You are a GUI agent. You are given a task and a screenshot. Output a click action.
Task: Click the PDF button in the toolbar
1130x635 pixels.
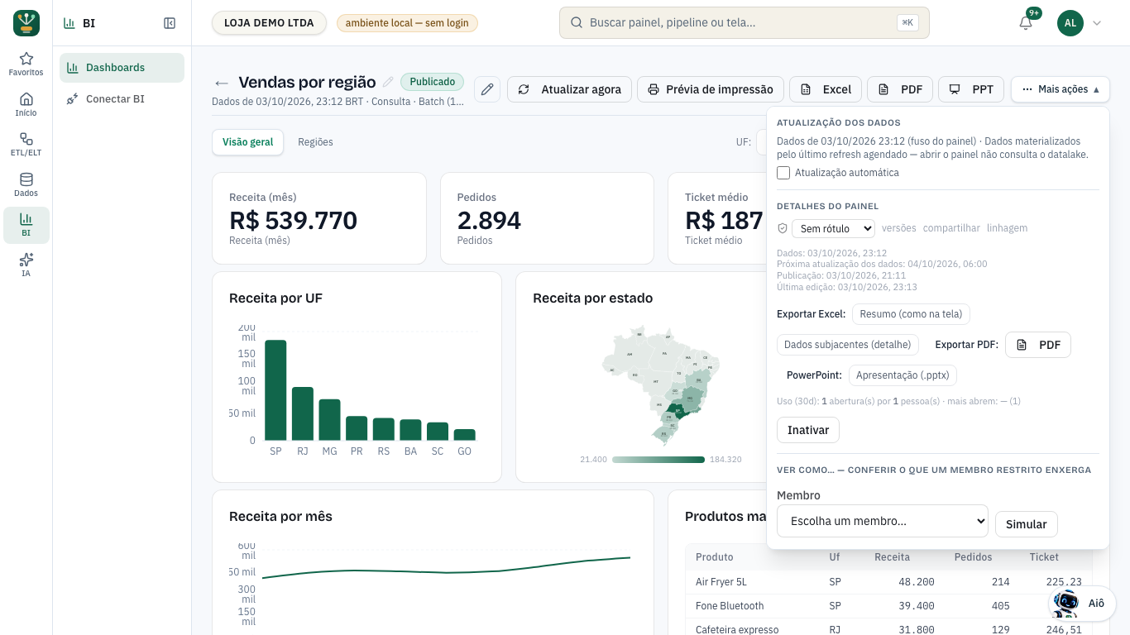[900, 89]
